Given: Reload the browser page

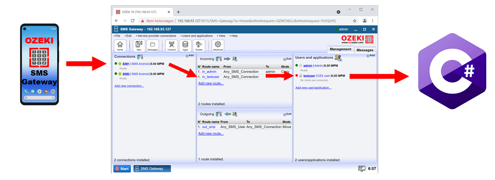Looking at the screenshot, I should point(132,21).
